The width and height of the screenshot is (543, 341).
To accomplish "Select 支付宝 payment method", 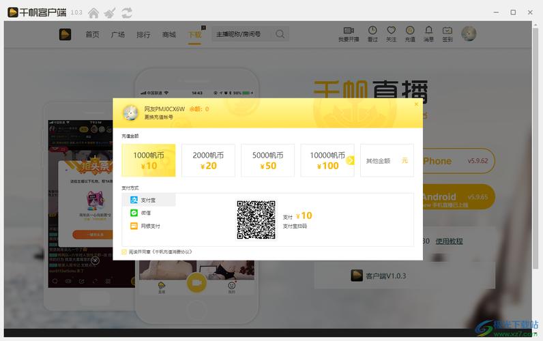I will click(x=148, y=200).
